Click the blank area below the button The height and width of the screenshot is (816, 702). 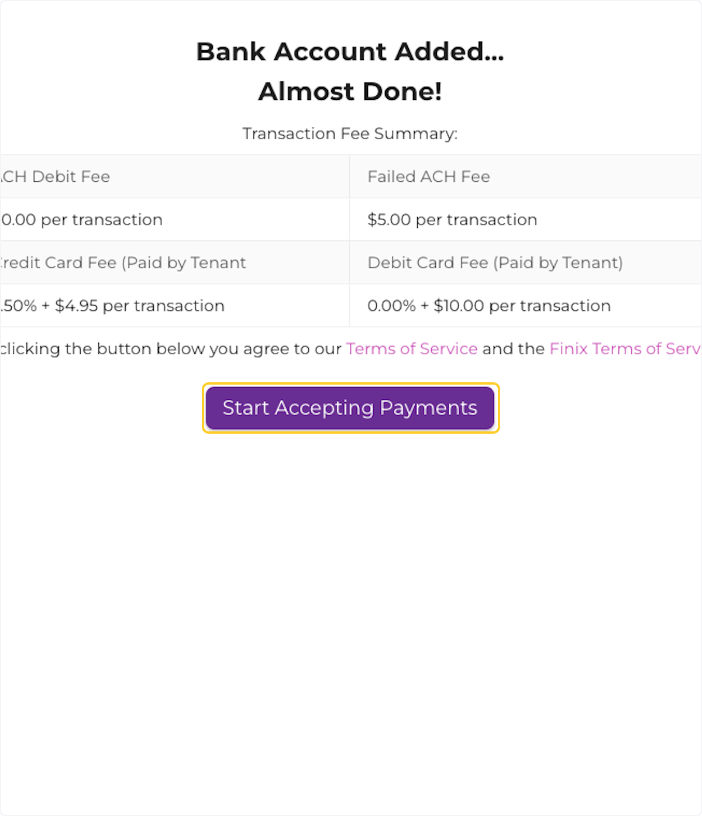[x=350, y=585]
